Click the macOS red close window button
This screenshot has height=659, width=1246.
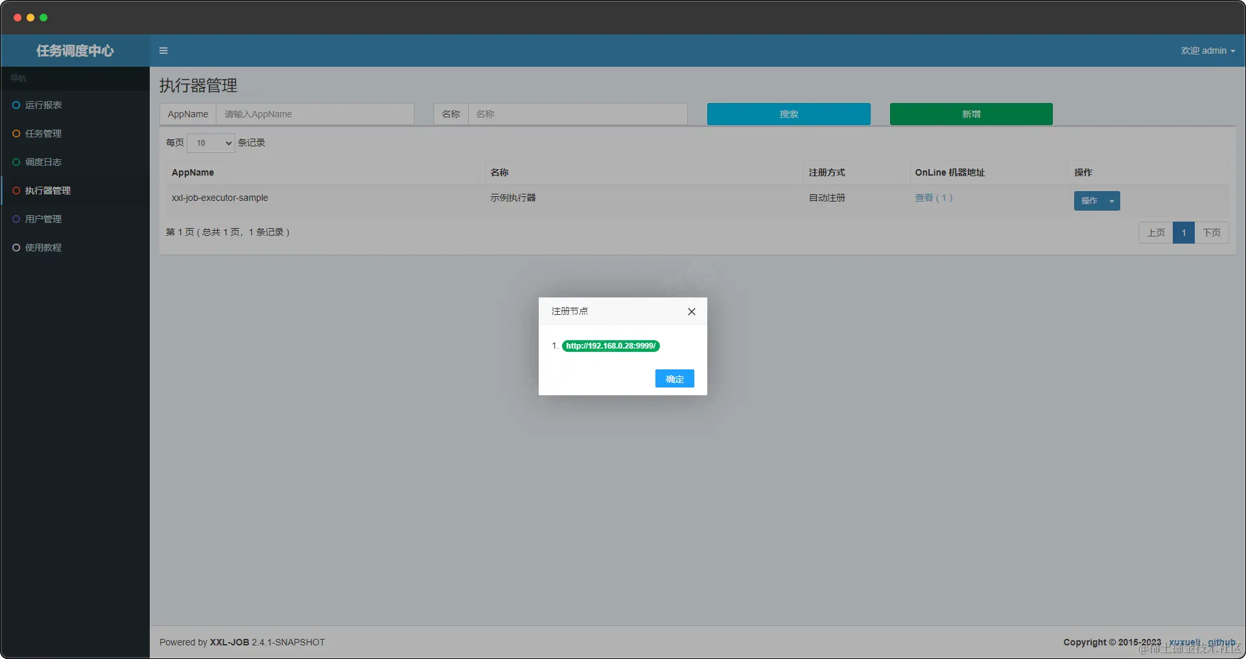(x=18, y=17)
